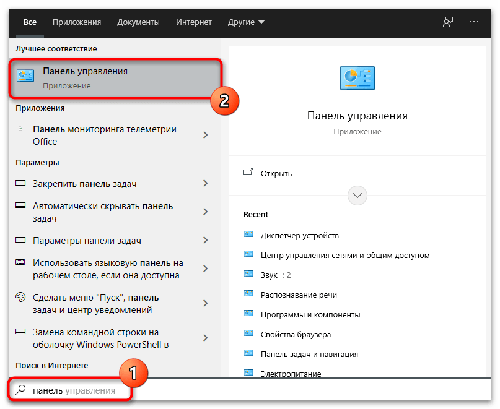The width and height of the screenshot is (500, 409).
Task: Switch to the Приложения tab
Action: [77, 22]
